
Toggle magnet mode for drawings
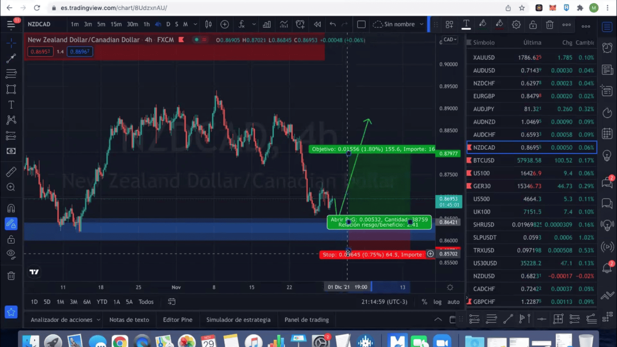(x=11, y=209)
